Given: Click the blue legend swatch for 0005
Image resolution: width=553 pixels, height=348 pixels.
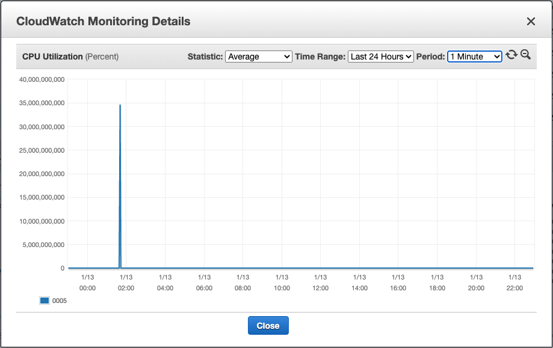Looking at the screenshot, I should [45, 301].
